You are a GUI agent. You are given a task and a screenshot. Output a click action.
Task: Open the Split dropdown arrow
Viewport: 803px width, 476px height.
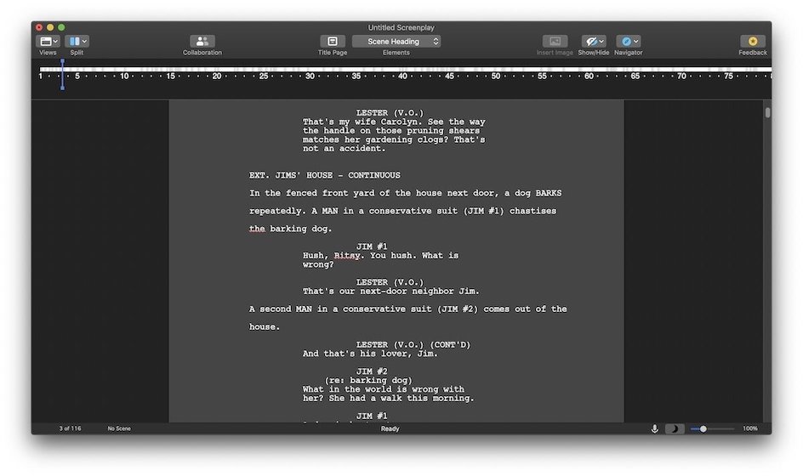(x=84, y=41)
